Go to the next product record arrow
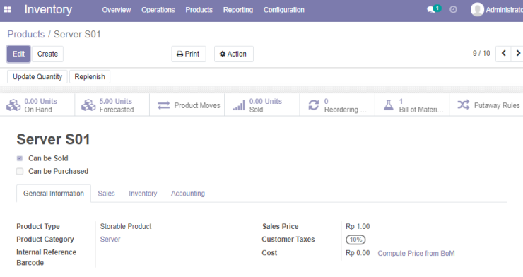Image resolution: width=523 pixels, height=277 pixels. 517,53
